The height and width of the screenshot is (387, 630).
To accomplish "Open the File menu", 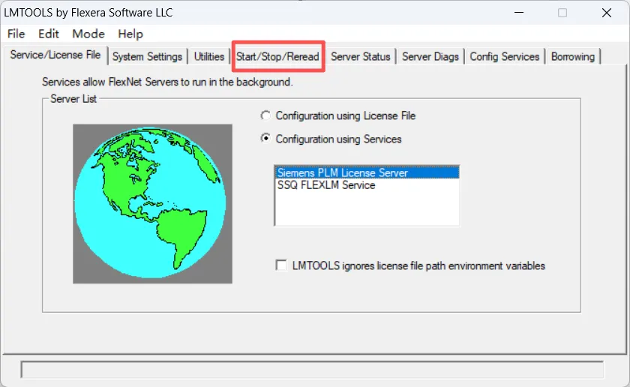I will tap(16, 34).
